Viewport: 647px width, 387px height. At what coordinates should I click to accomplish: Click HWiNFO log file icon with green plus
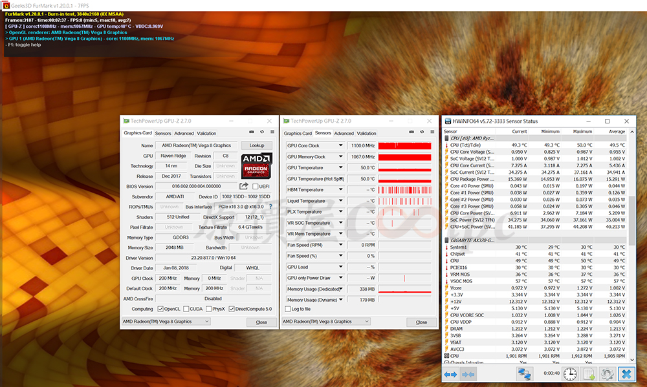click(589, 374)
